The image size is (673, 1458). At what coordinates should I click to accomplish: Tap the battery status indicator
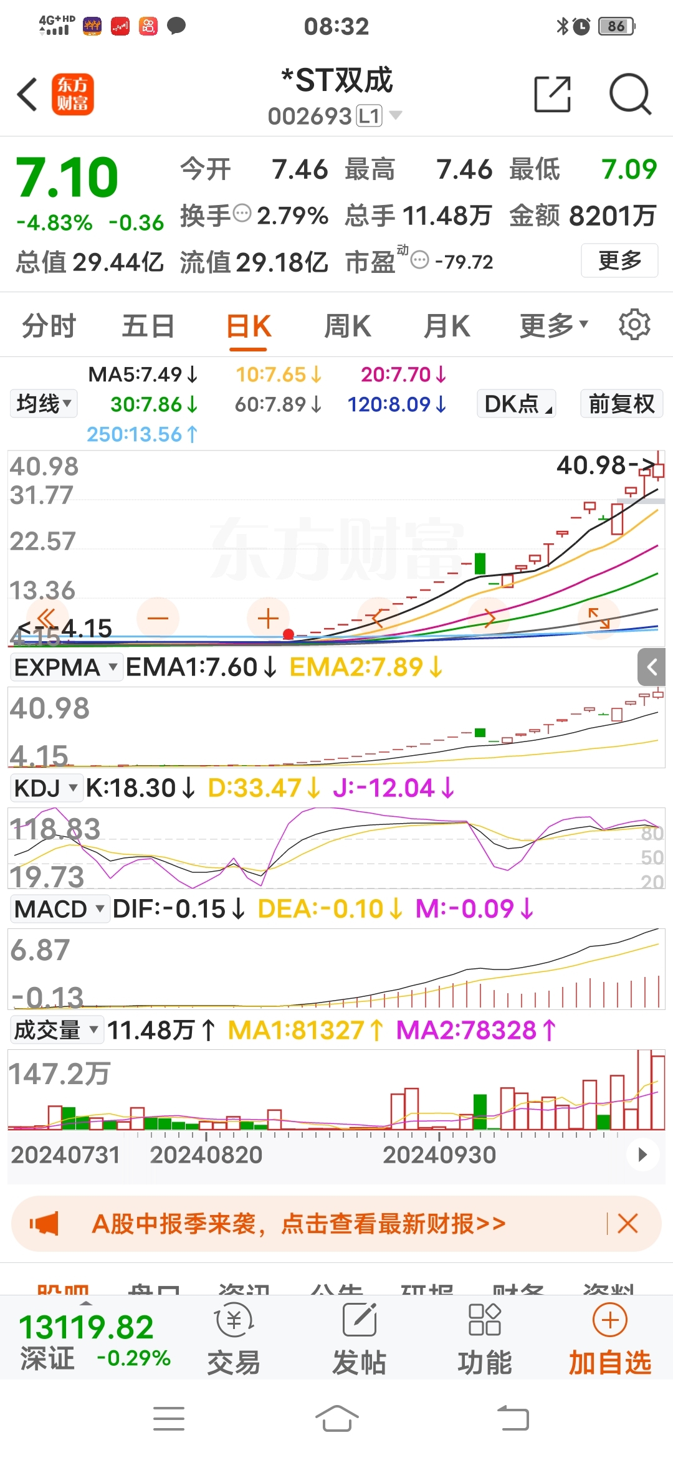tap(616, 26)
